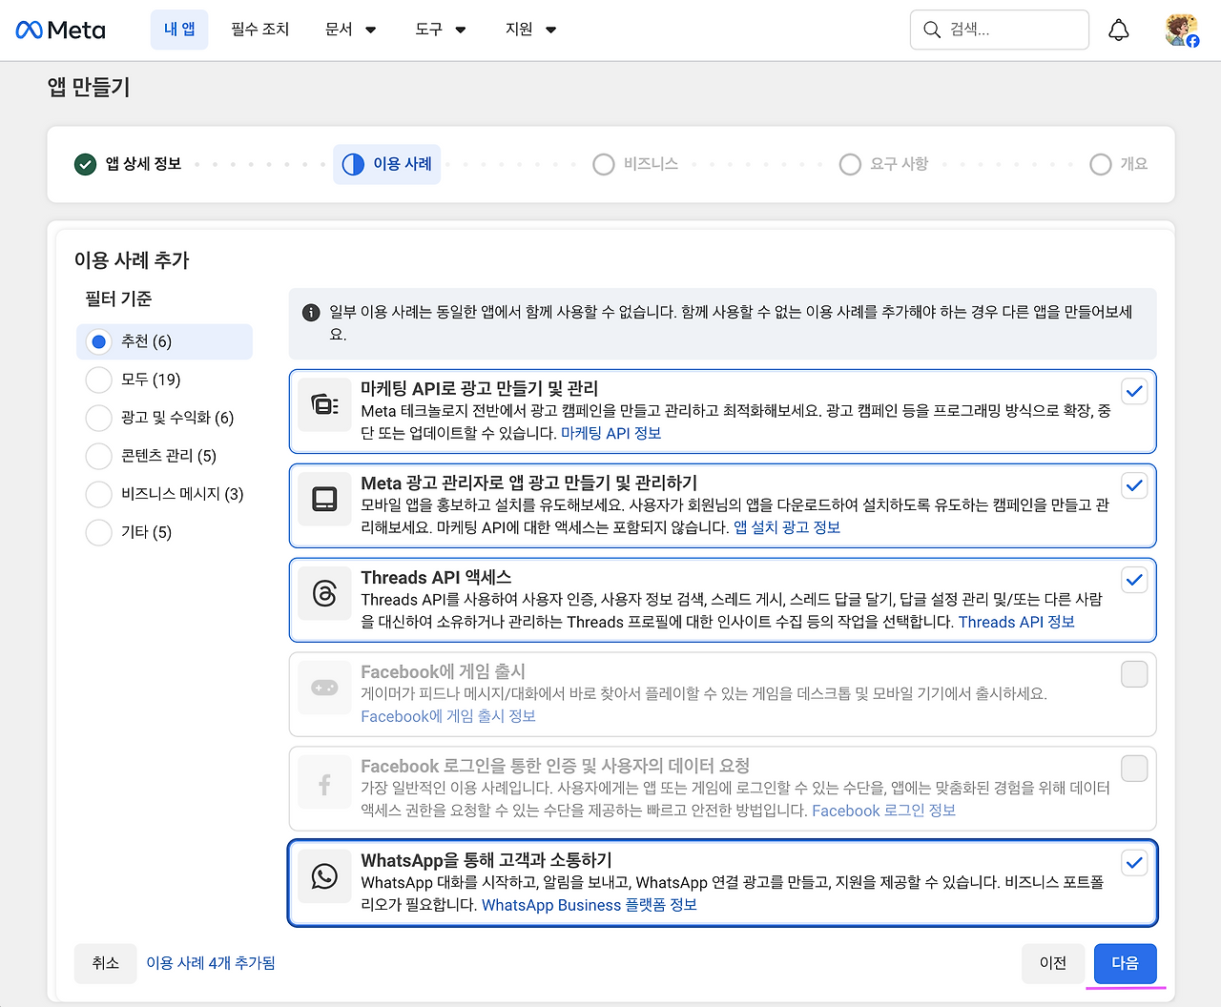Open the 이용 사례 4개 추가됨 link
This screenshot has height=1007, width=1221.
[x=211, y=963]
